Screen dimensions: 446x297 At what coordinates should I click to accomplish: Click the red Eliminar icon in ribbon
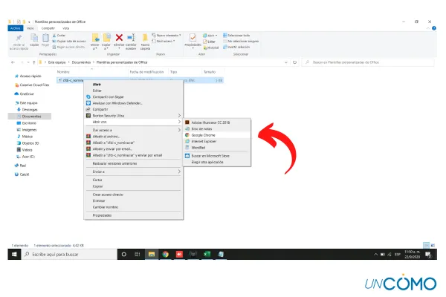tap(119, 37)
